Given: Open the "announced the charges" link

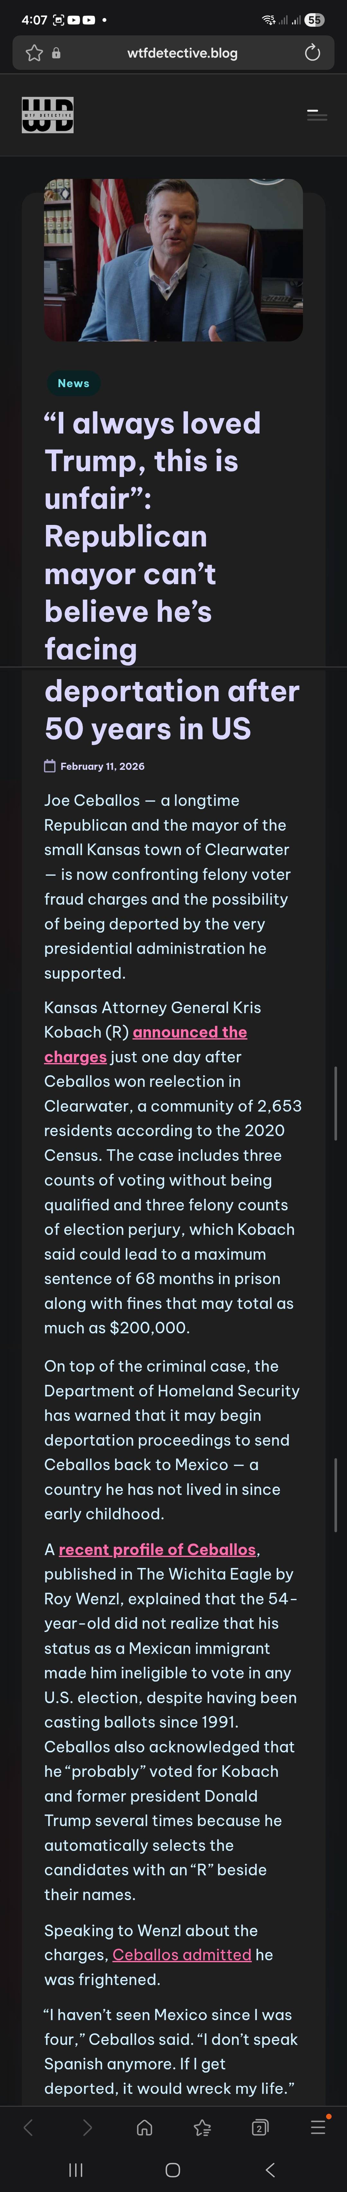Looking at the screenshot, I should click(190, 1032).
